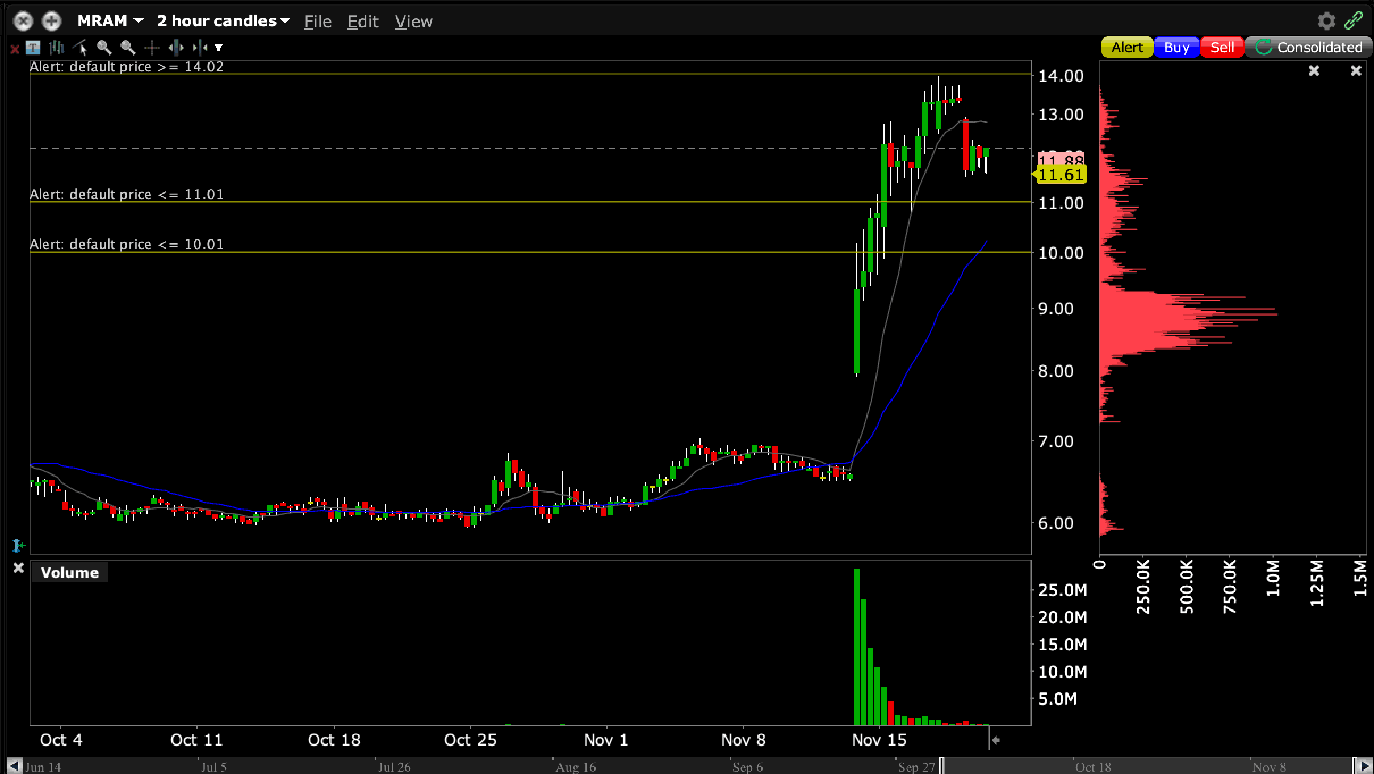Open the File menu

317,22
